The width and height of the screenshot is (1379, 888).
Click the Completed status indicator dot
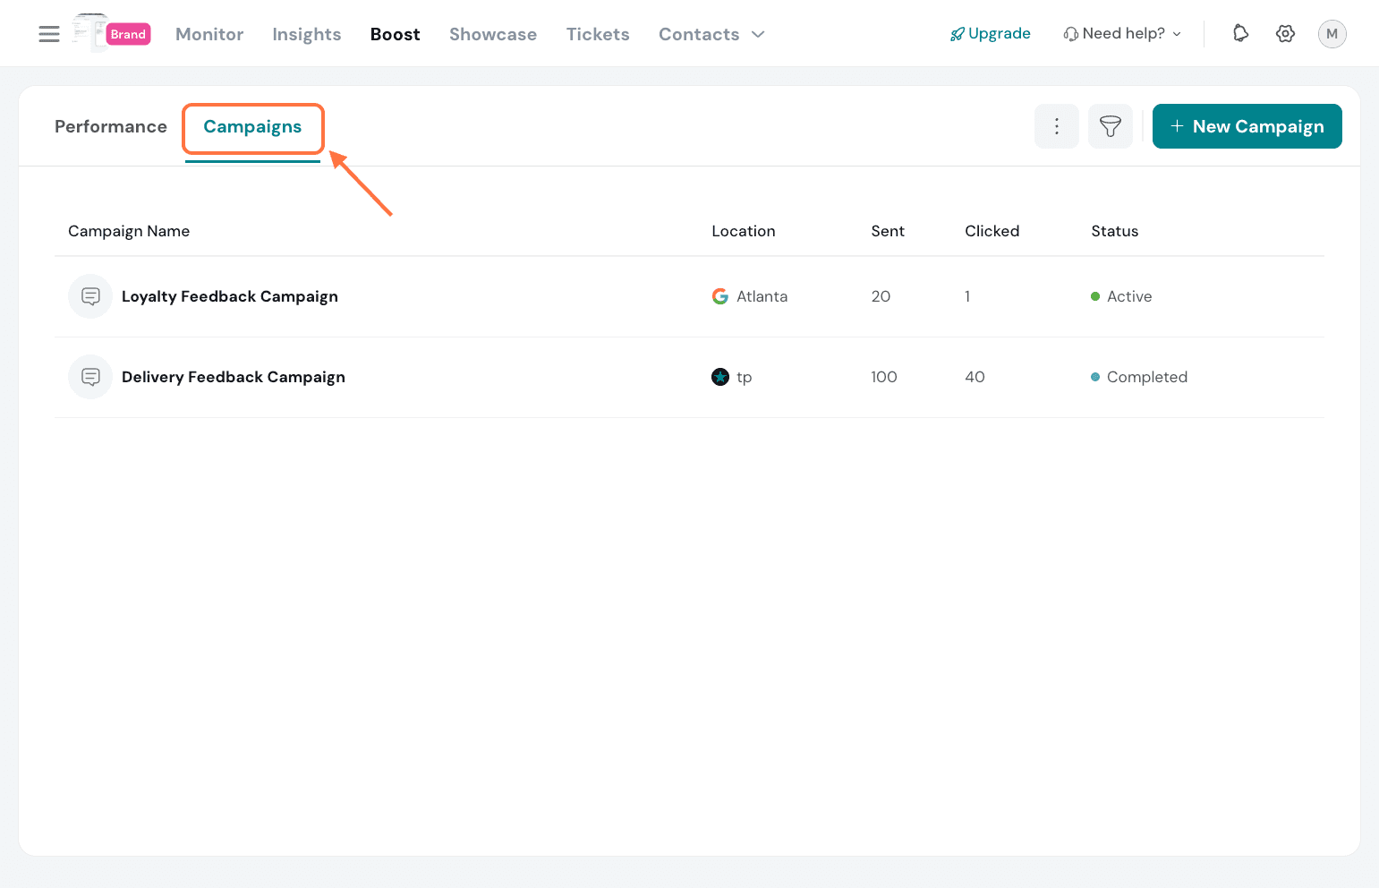(1095, 377)
